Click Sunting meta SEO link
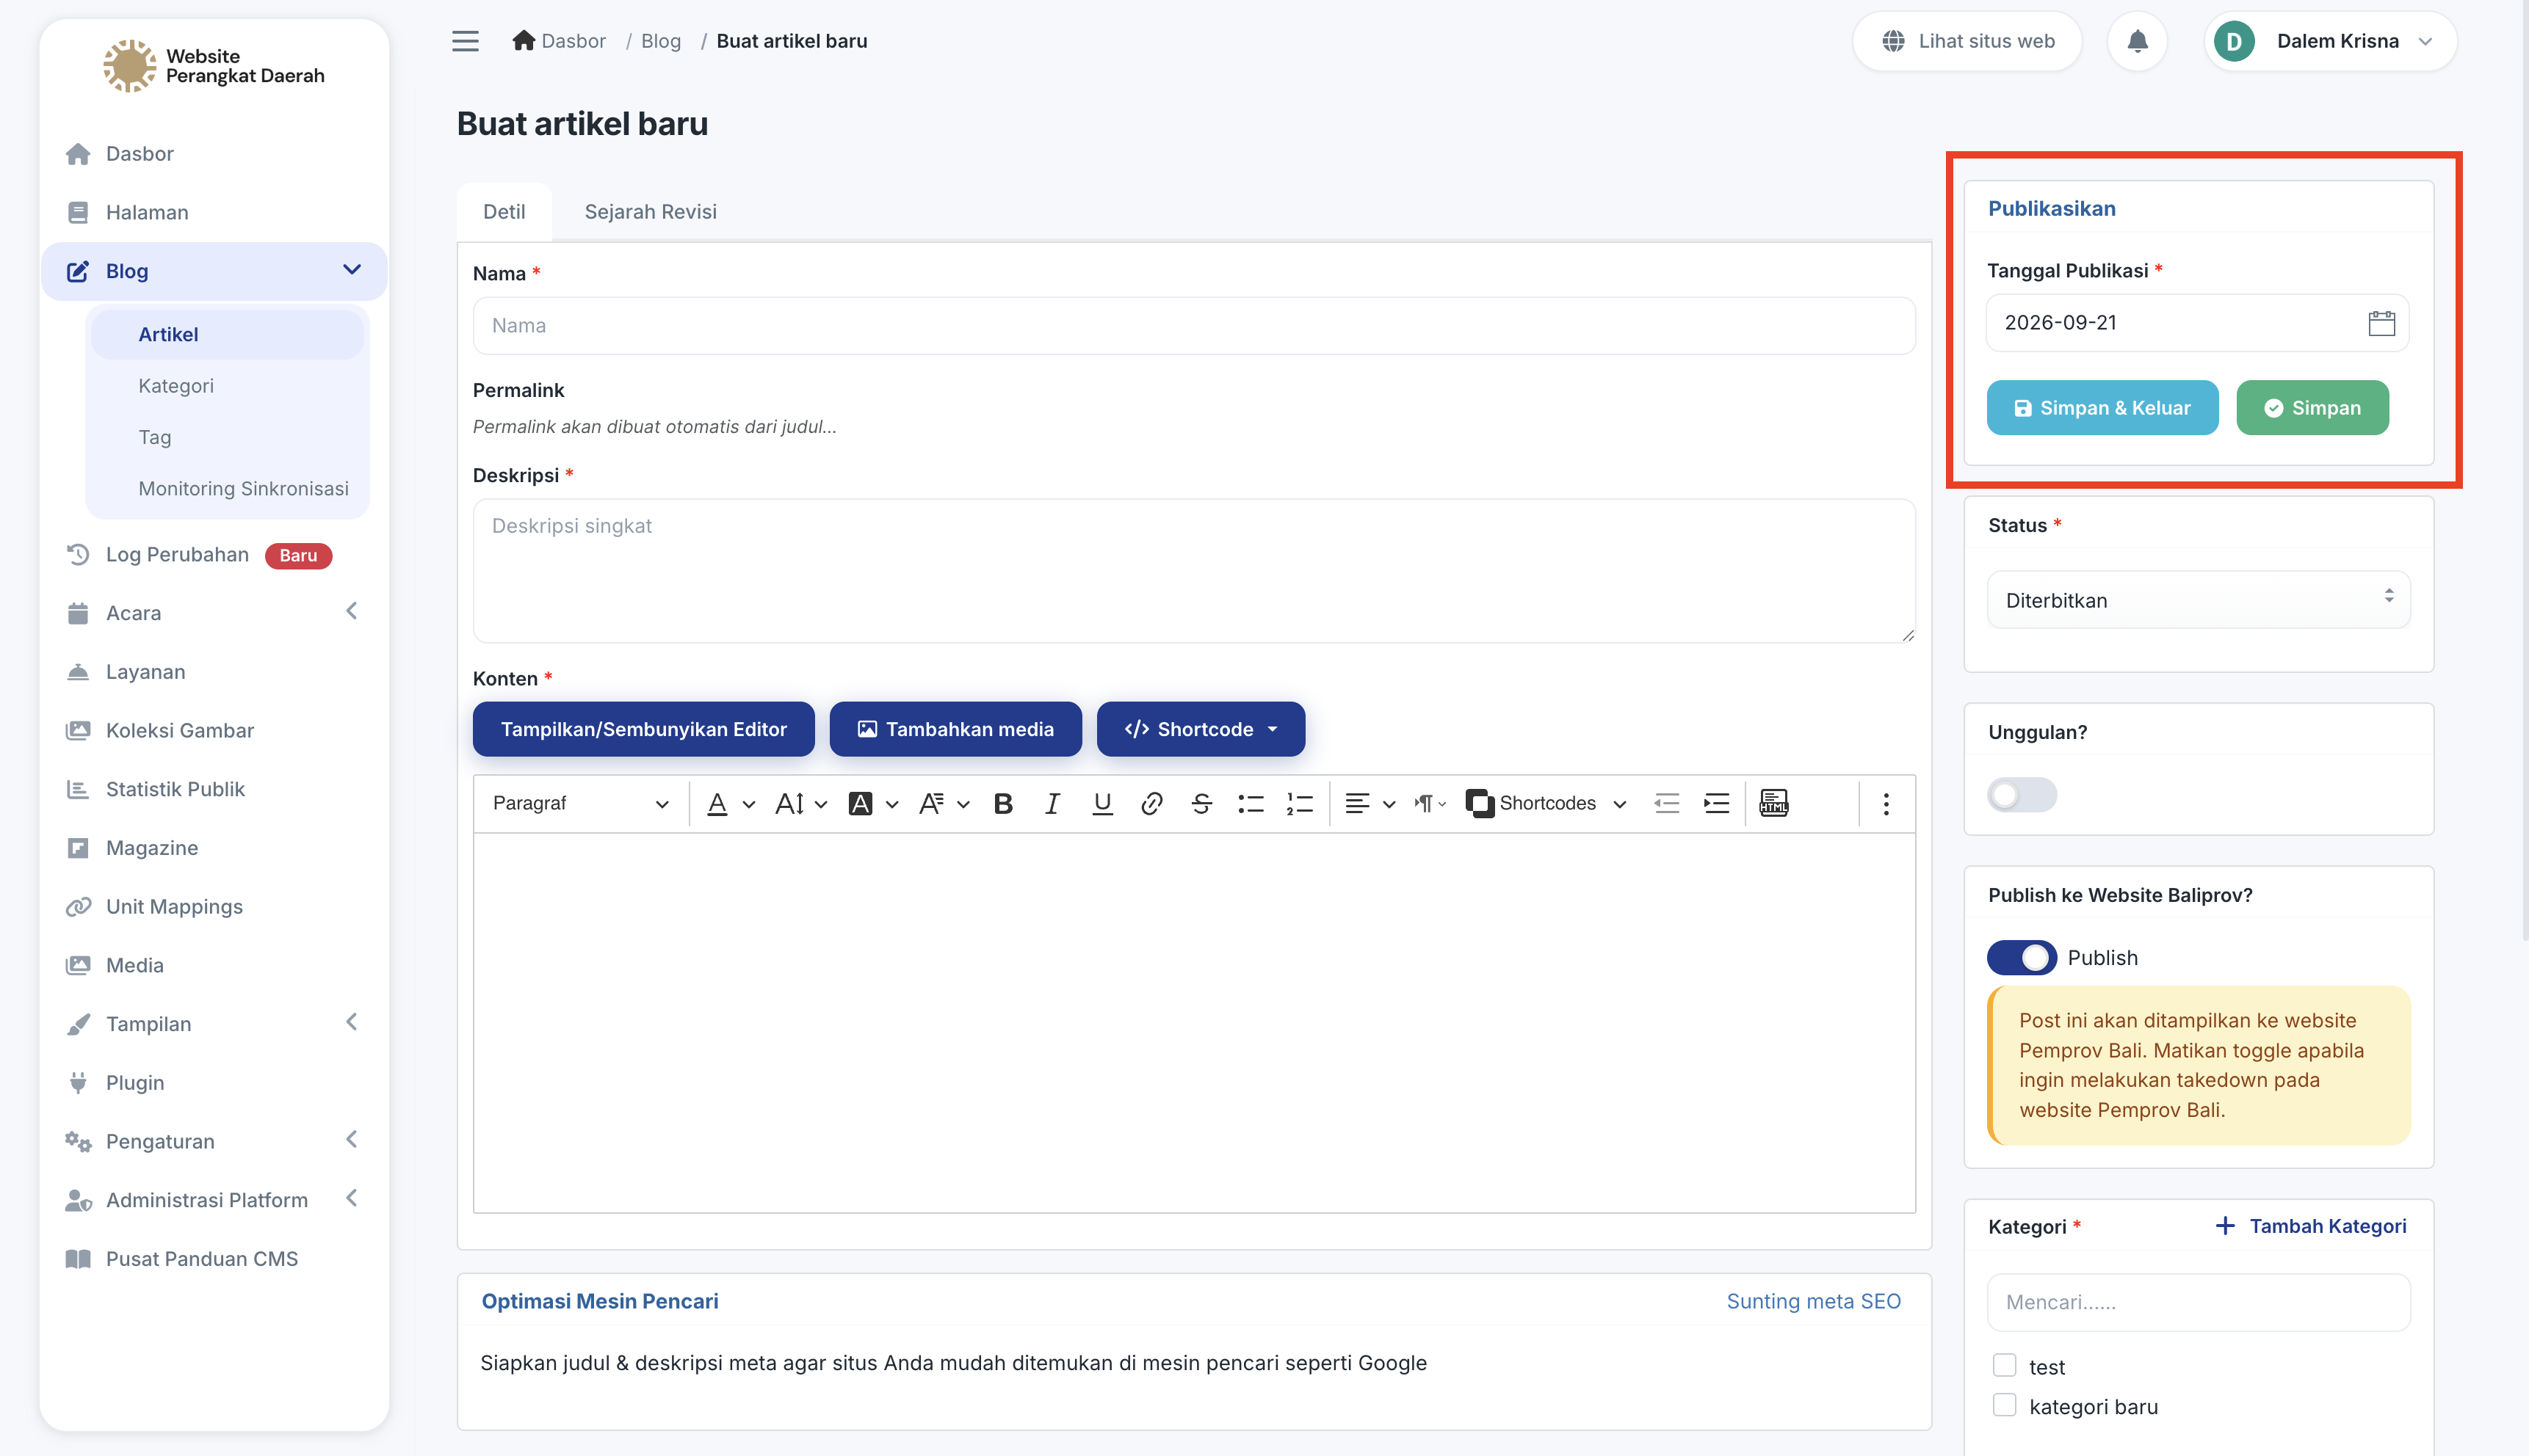Viewport: 2529px width, 1456px height. (x=1813, y=1301)
